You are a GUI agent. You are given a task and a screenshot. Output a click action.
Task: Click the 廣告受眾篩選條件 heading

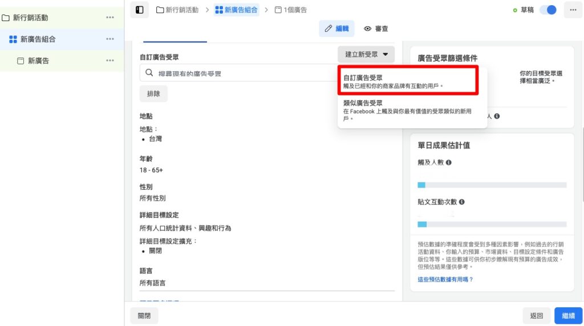(x=447, y=58)
